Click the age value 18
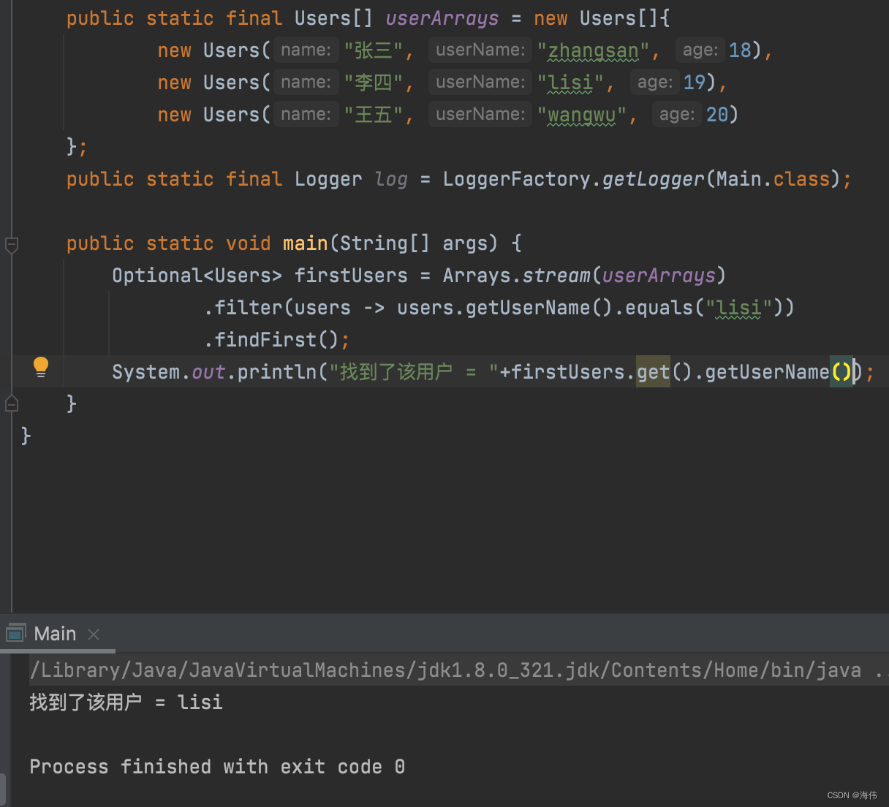889x807 pixels. point(740,50)
